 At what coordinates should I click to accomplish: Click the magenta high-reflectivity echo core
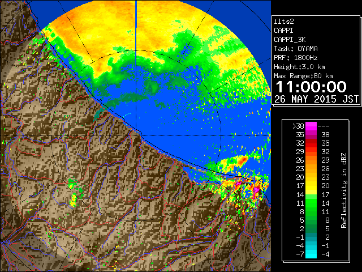point(256,191)
